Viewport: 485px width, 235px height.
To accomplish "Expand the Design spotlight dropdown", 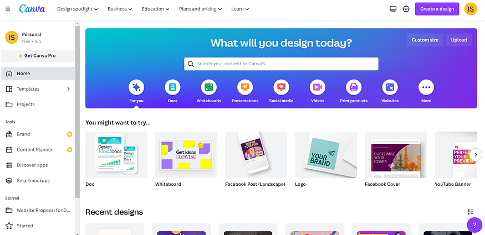I will pos(78,9).
